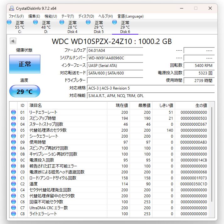224x224 pixels.
Task: Click the drive title WDC WD10SPZX-24Z10
Action: [x=112, y=41]
